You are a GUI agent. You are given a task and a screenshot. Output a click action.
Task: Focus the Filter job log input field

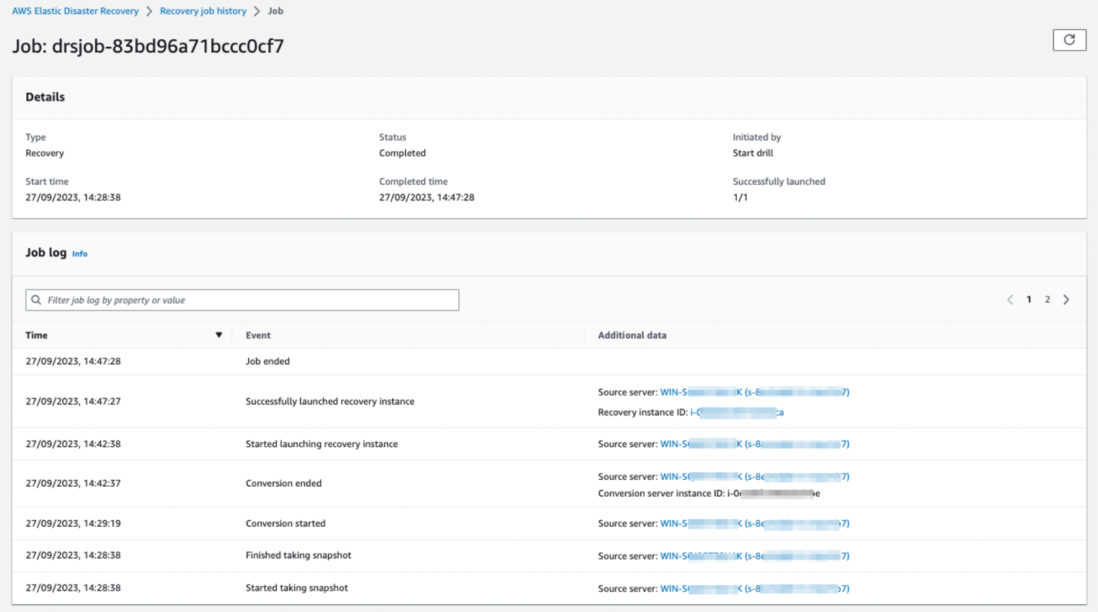pyautogui.click(x=242, y=300)
